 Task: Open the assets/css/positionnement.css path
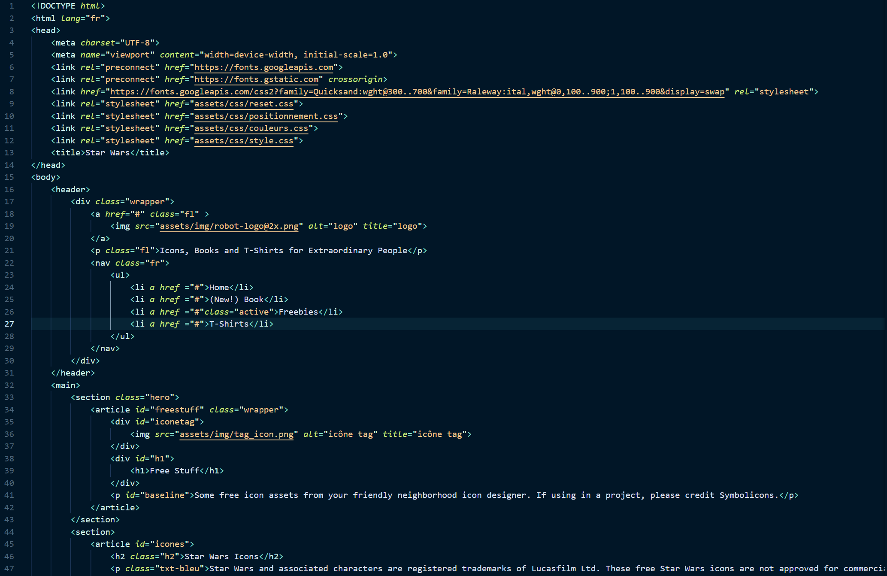[266, 116]
